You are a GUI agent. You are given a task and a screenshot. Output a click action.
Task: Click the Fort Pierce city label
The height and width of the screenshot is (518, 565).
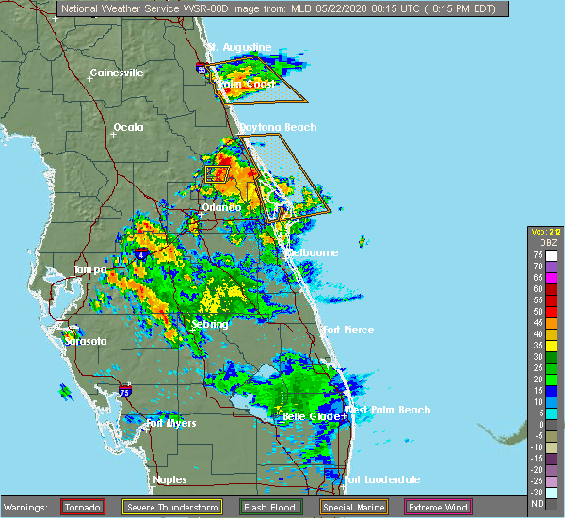348,330
